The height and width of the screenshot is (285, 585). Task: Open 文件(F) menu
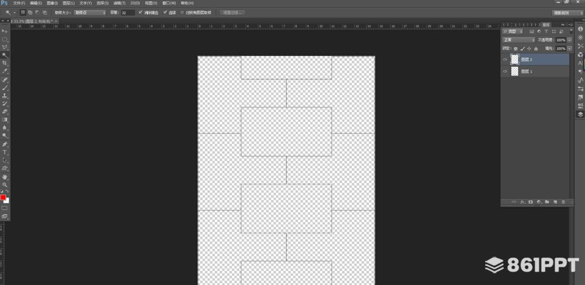[19, 3]
